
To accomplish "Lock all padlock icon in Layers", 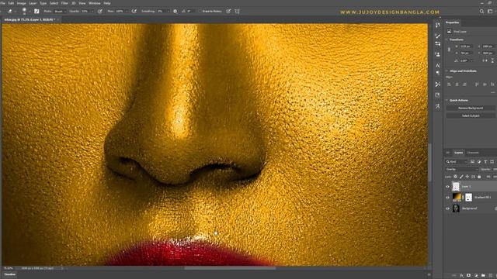I will point(479,177).
